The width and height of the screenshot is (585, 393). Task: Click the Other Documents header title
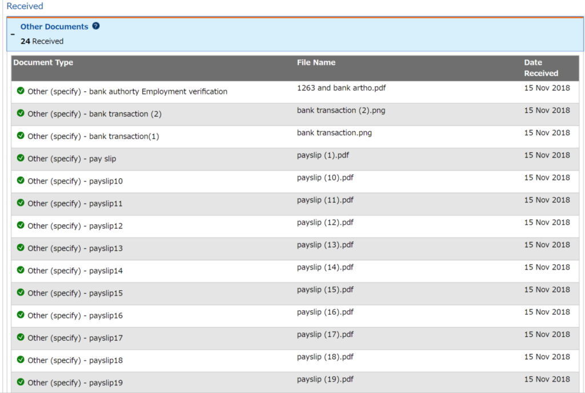pyautogui.click(x=54, y=27)
